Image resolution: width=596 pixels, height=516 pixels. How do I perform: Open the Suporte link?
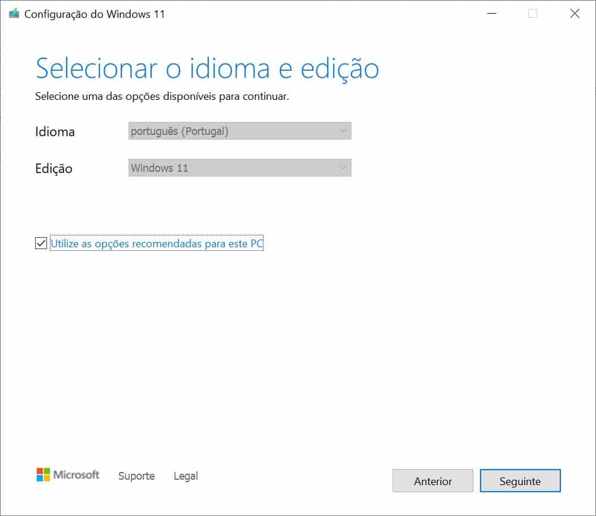click(x=136, y=476)
